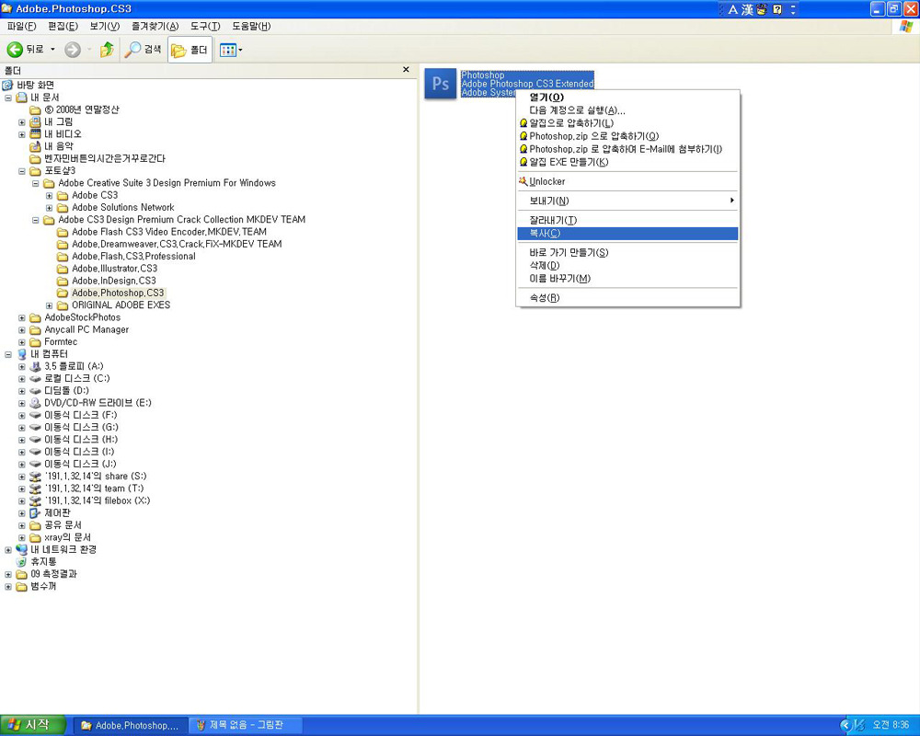Image resolution: width=920 pixels, height=736 pixels.
Task: Open the 도구(T) menu
Action: [x=205, y=27]
